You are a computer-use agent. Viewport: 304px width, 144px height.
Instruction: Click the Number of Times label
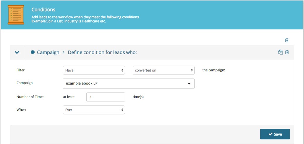pos(30,97)
